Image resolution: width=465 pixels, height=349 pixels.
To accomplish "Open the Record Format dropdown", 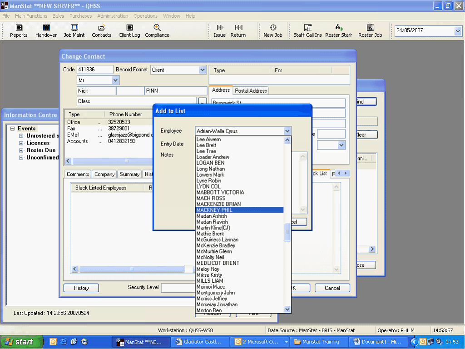I will click(203, 70).
